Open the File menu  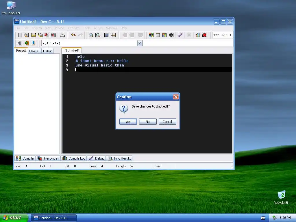[18, 28]
